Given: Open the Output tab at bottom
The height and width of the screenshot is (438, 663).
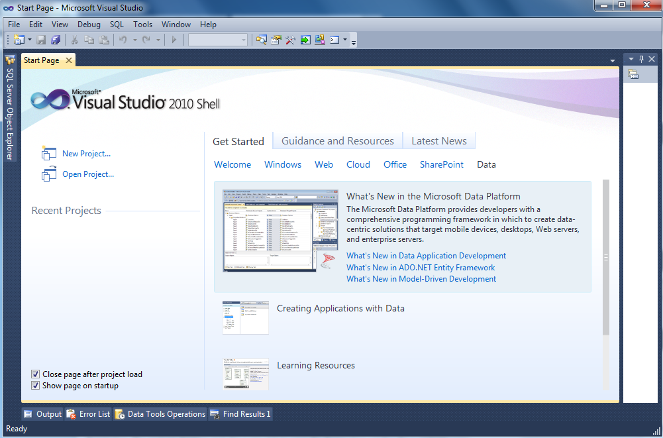Looking at the screenshot, I should (42, 414).
